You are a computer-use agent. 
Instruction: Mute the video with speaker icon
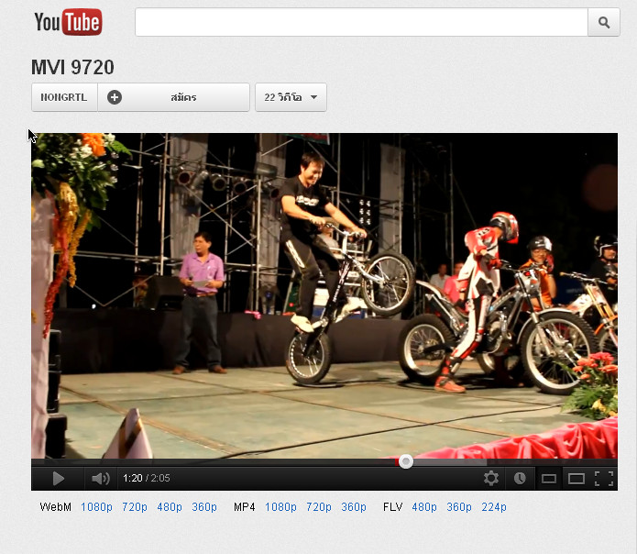pyautogui.click(x=100, y=478)
